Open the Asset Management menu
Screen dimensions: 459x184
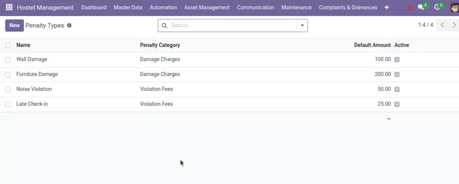[x=207, y=7]
